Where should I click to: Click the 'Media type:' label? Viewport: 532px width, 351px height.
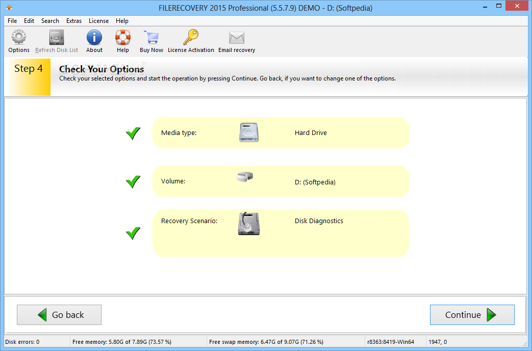tap(179, 133)
